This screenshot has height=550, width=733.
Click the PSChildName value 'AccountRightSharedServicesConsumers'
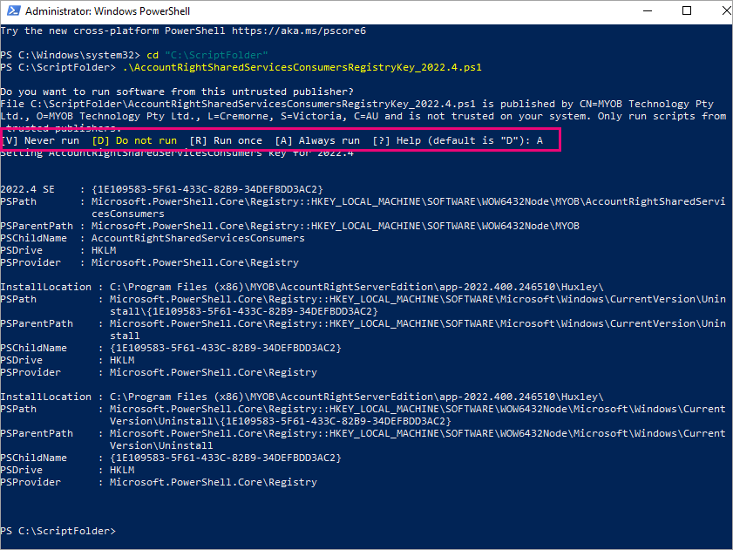(x=198, y=238)
